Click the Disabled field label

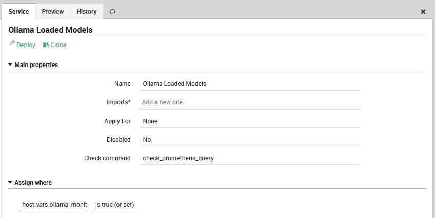point(118,140)
